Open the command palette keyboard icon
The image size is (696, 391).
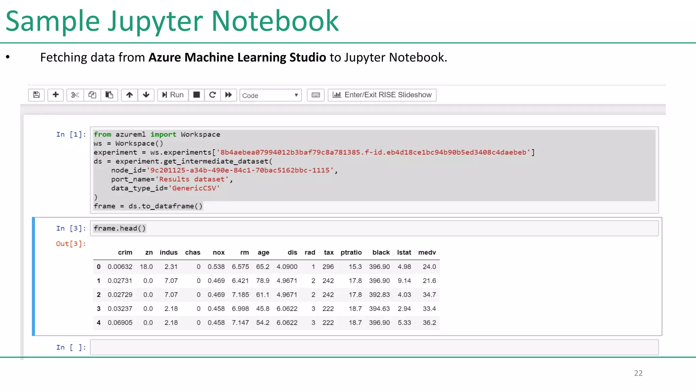(316, 95)
